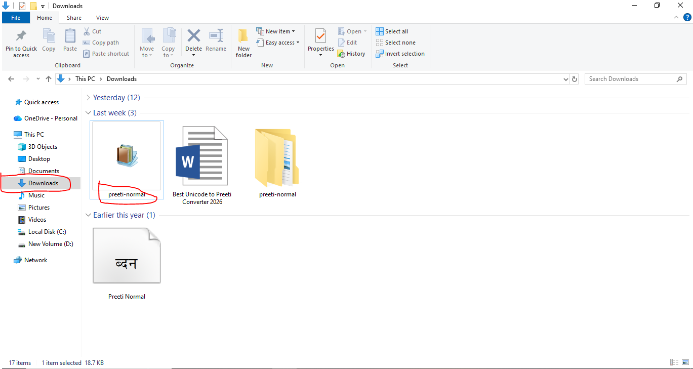Click the Properties checkmark icon

(320, 36)
